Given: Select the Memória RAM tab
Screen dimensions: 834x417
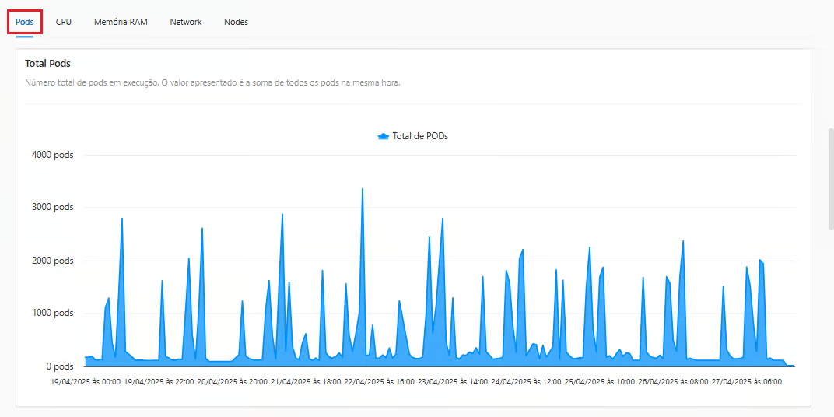Looking at the screenshot, I should pos(121,22).
